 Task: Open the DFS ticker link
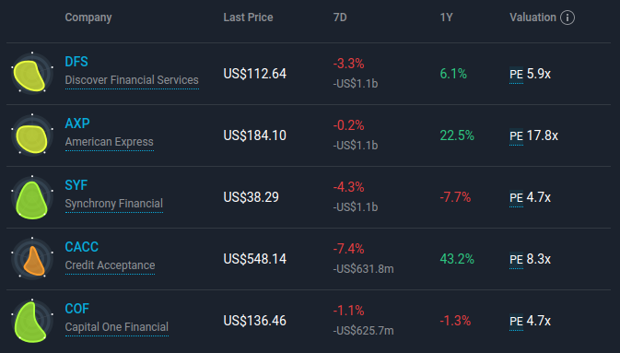click(x=76, y=62)
